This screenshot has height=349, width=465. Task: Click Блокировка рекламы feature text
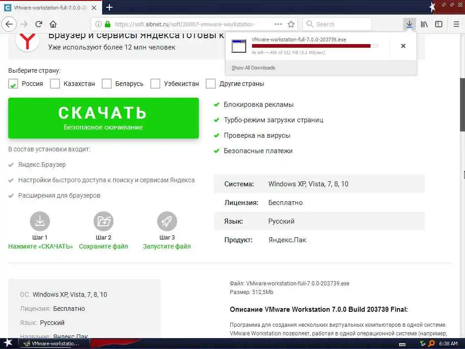[258, 105]
